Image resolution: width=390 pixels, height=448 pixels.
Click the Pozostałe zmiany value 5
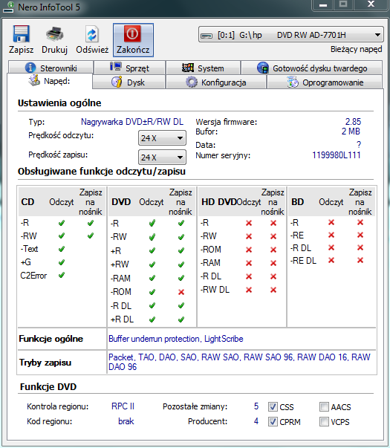pos(256,406)
